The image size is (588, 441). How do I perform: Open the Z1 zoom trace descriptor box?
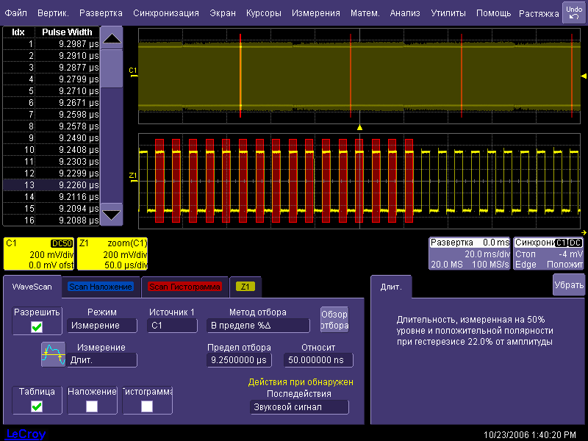tap(113, 254)
